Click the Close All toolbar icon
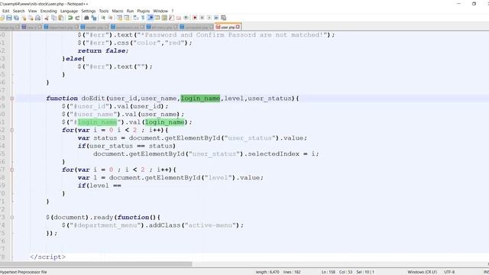Screen dimensions: 489x275 31,18
